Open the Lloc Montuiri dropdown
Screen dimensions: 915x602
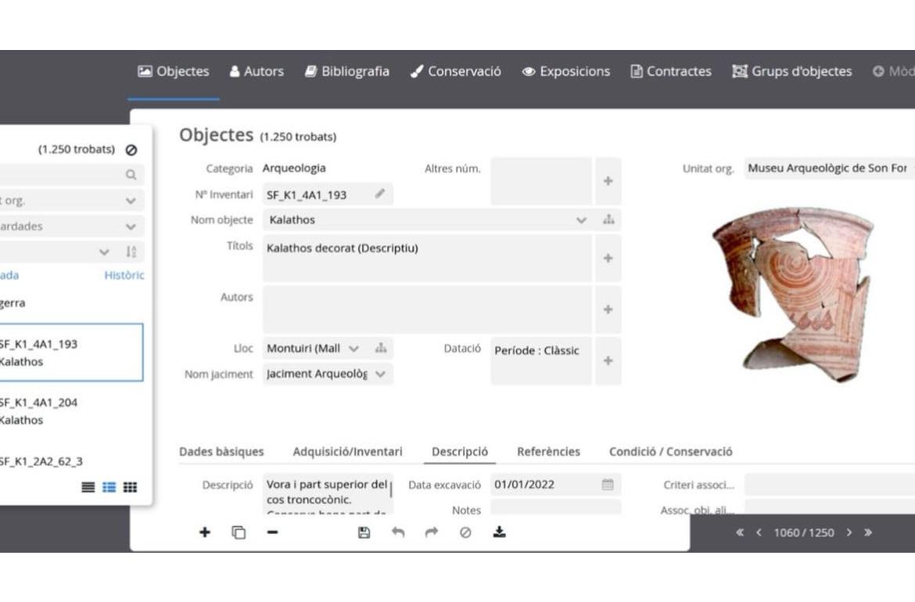[x=354, y=349]
